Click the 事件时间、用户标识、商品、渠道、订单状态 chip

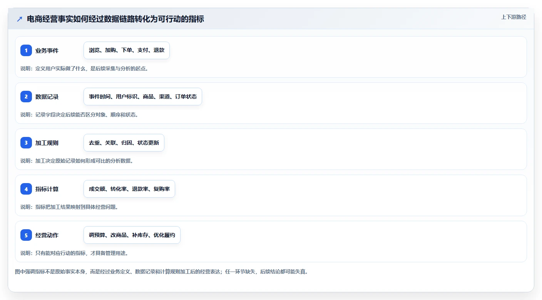coord(143,97)
